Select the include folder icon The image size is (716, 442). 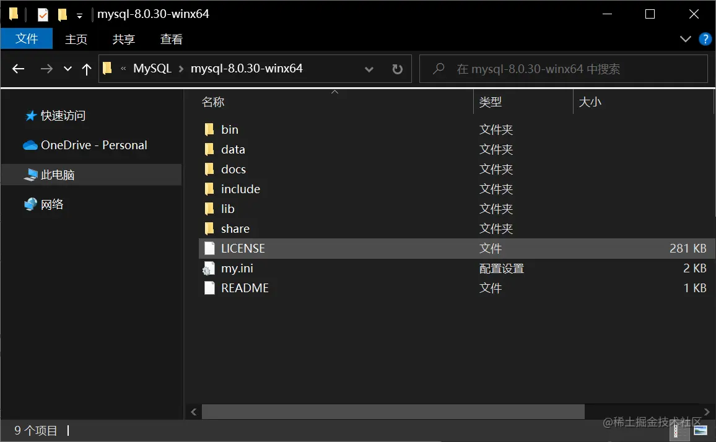pyautogui.click(x=209, y=189)
